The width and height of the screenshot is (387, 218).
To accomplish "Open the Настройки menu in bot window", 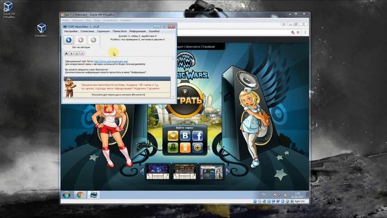I will click(71, 31).
